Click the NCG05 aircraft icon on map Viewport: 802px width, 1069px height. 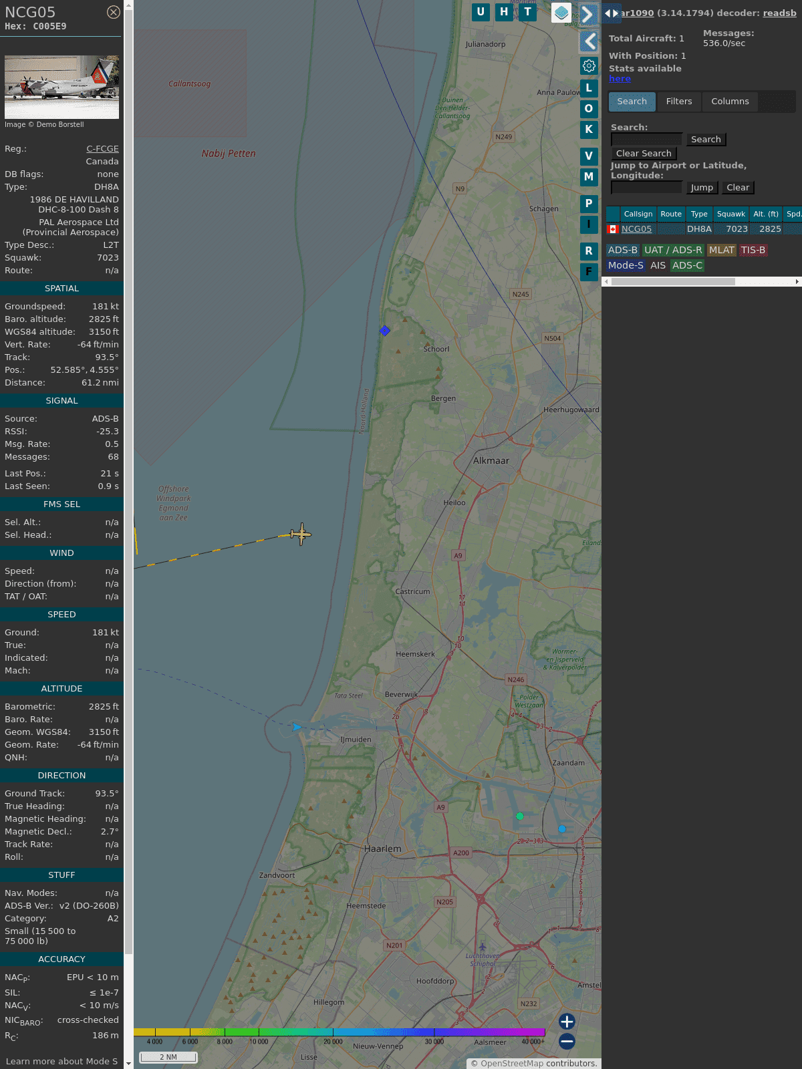(x=301, y=534)
